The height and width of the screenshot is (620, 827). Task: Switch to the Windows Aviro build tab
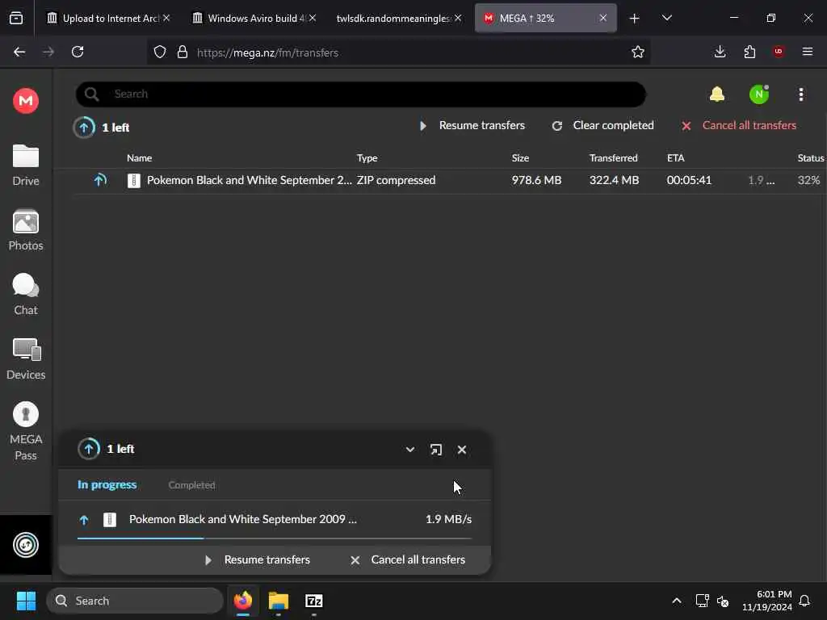254,19
